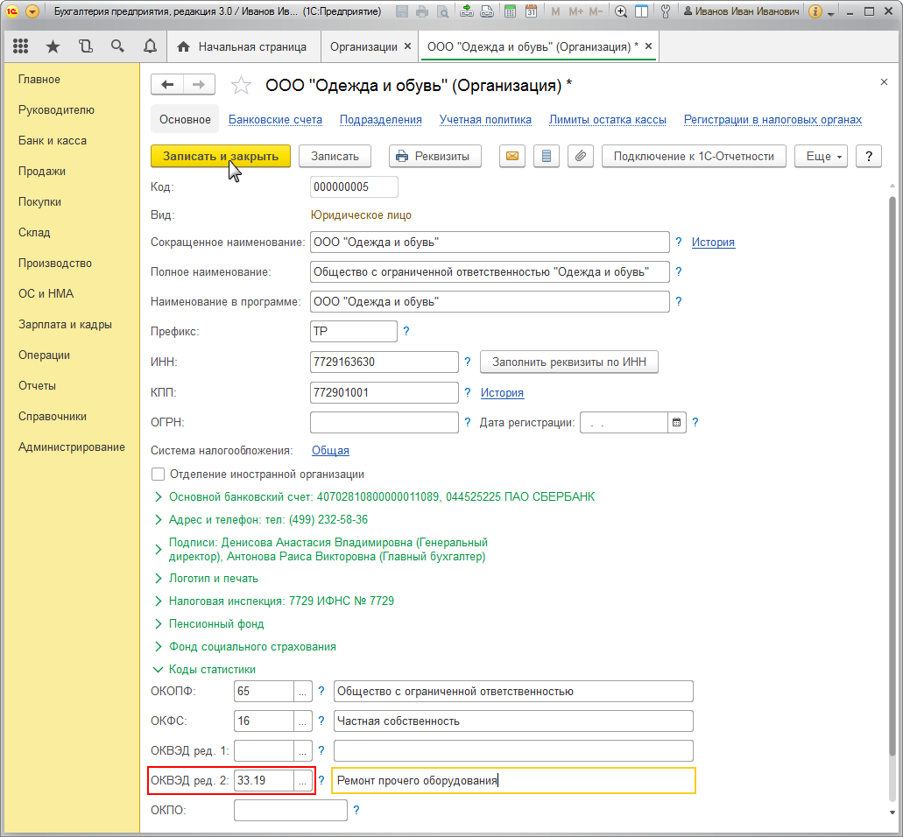Open the history clipboard icon
903x837 pixels.
point(85,46)
